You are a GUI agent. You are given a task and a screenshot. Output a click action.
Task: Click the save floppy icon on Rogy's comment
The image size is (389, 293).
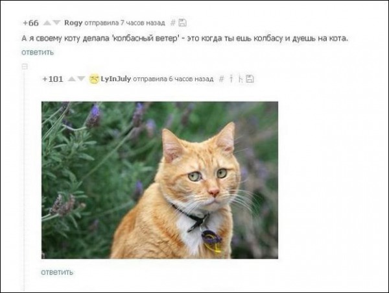(x=183, y=23)
